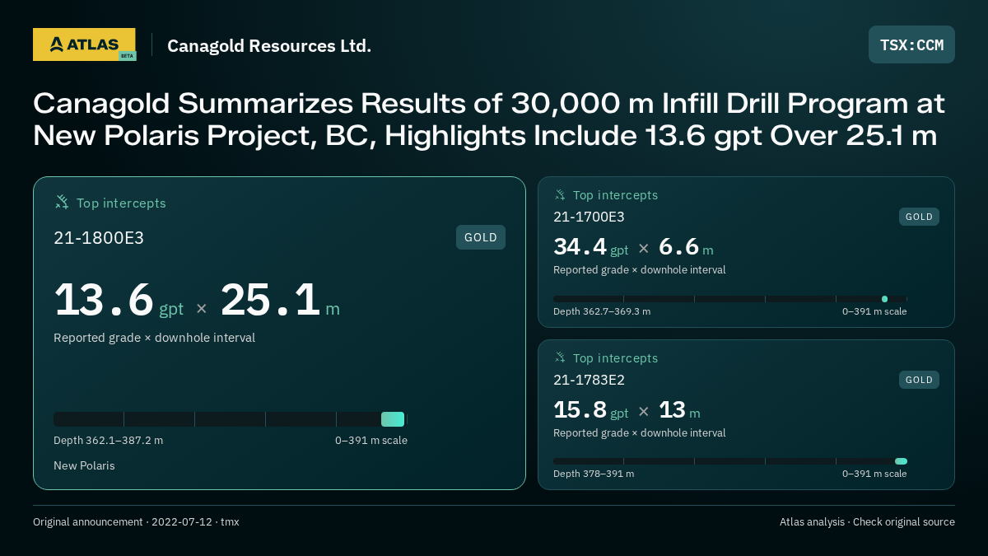Click the New Polaris project label
Viewport: 988px width, 556px height.
click(x=84, y=465)
